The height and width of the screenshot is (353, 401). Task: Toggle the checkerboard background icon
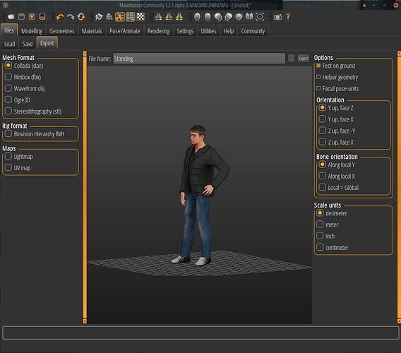point(140,17)
